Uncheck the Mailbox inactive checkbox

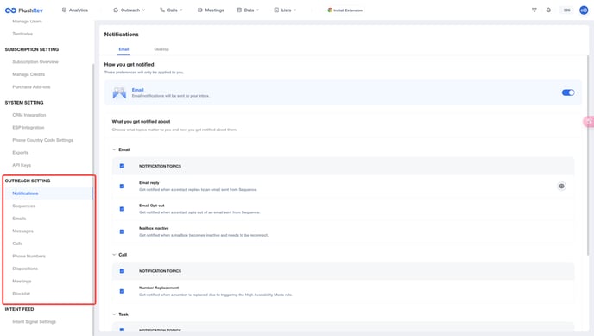(x=122, y=231)
